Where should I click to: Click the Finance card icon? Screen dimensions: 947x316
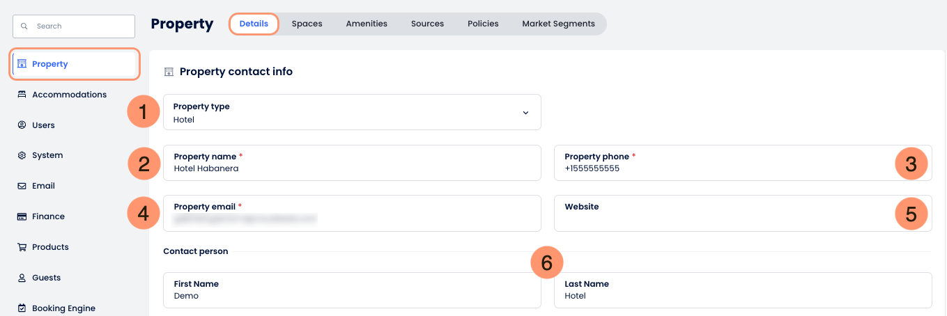coord(22,216)
